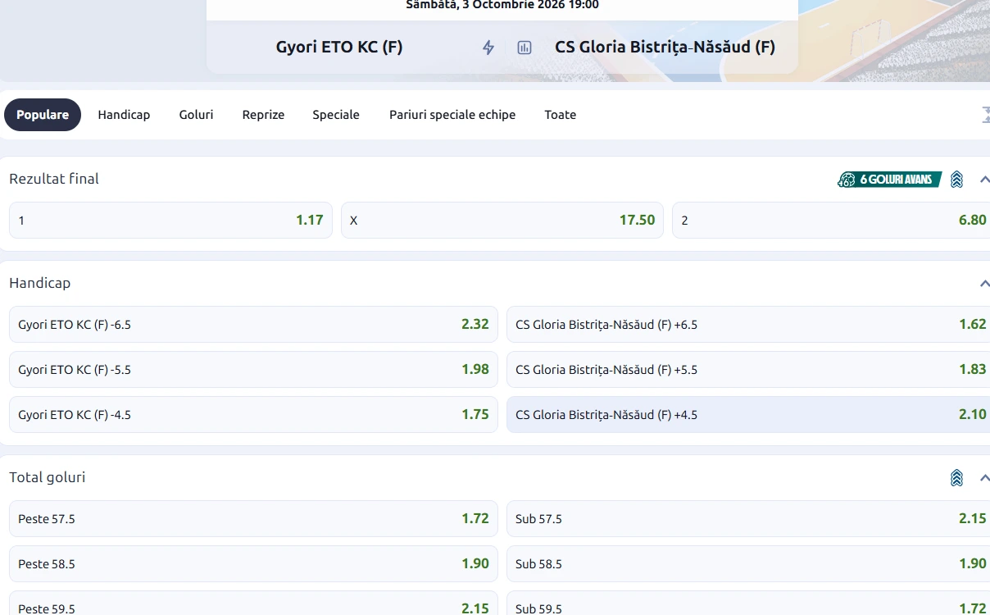Bet on Peste 57.5 goals
This screenshot has height=615, width=990.
pos(253,518)
